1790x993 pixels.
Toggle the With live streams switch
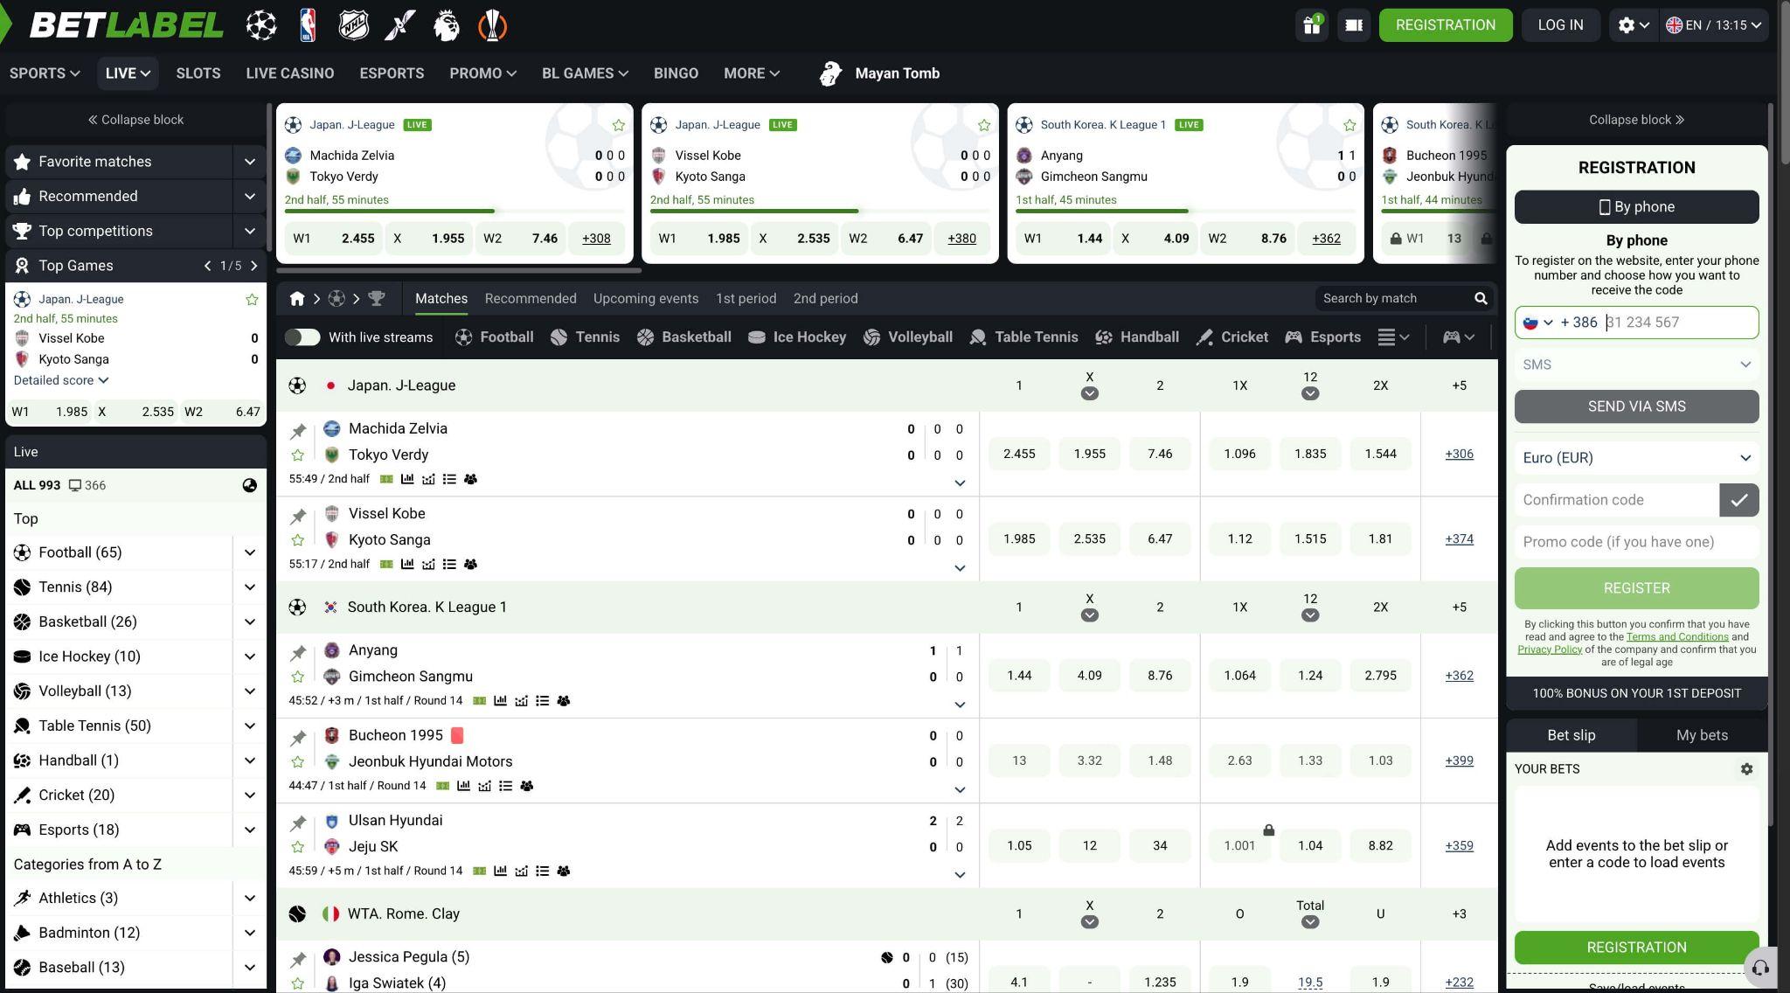point(302,337)
